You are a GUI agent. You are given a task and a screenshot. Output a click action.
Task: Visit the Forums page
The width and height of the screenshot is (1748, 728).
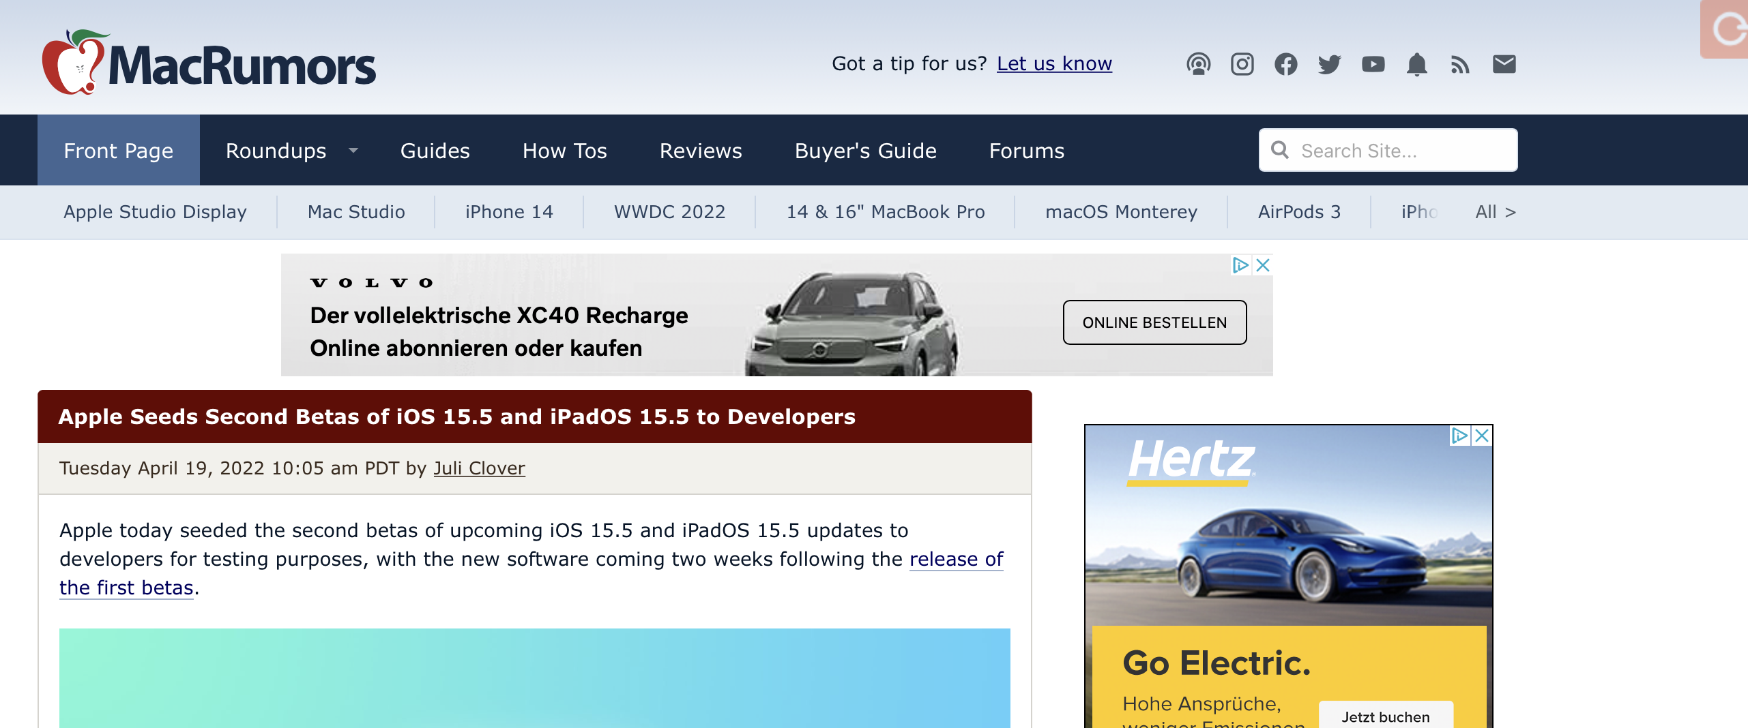[1027, 151]
